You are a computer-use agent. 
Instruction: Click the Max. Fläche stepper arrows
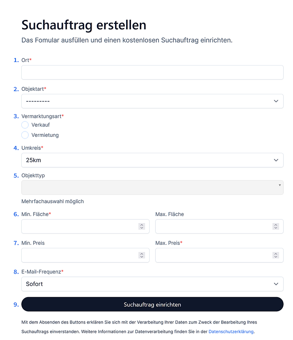tap(276, 226)
